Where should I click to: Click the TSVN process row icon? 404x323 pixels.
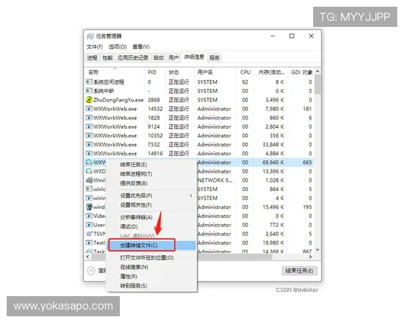tap(89, 234)
